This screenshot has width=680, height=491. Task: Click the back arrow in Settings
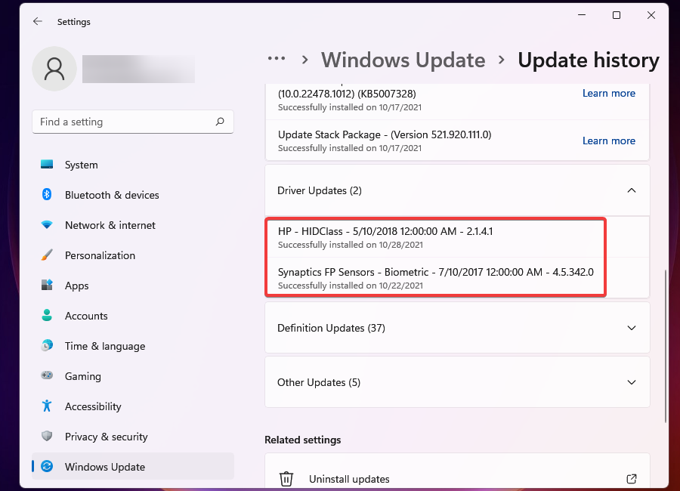[x=38, y=21]
